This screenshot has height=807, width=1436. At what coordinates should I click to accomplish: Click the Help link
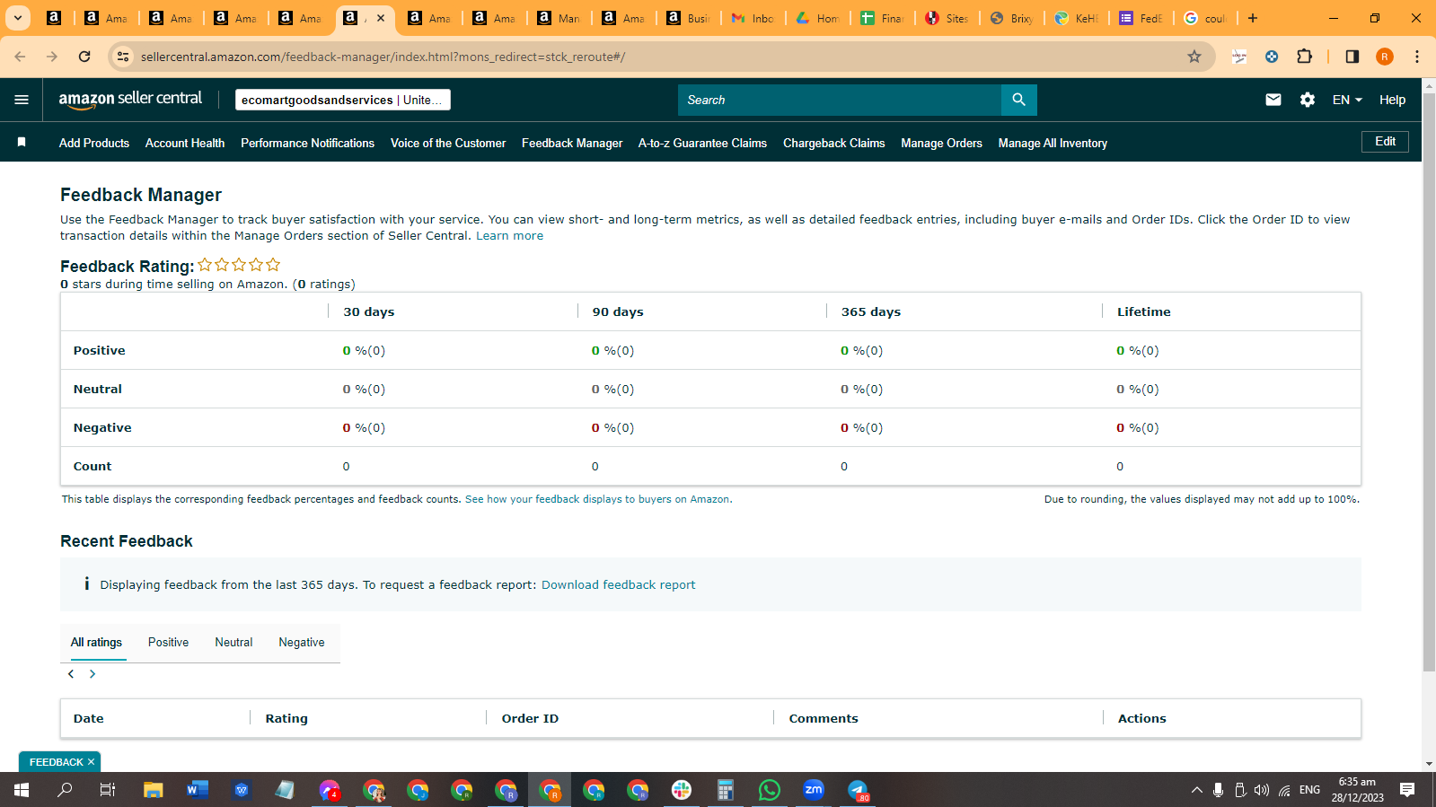tap(1392, 100)
